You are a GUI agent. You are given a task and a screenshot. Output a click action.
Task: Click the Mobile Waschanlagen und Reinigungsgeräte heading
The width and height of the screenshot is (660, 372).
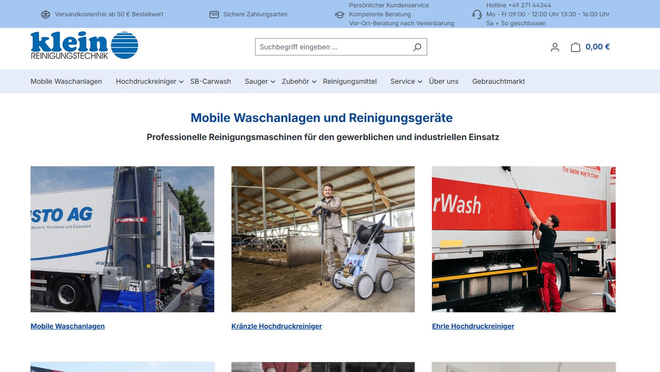coord(322,118)
